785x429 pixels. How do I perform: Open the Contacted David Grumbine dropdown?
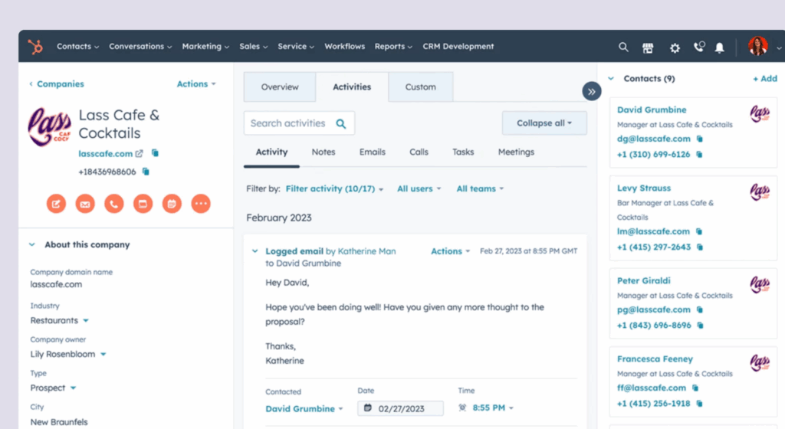tap(304, 409)
